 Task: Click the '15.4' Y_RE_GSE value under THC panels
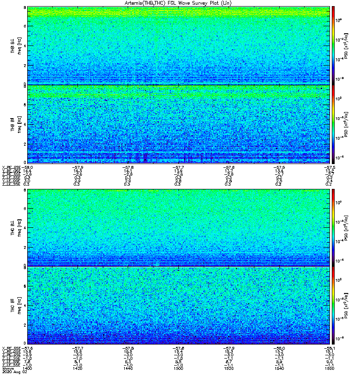178,352
